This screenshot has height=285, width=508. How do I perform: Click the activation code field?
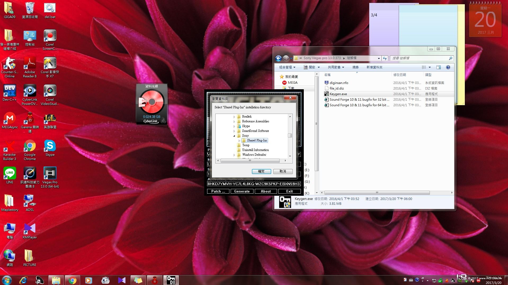pos(254,184)
